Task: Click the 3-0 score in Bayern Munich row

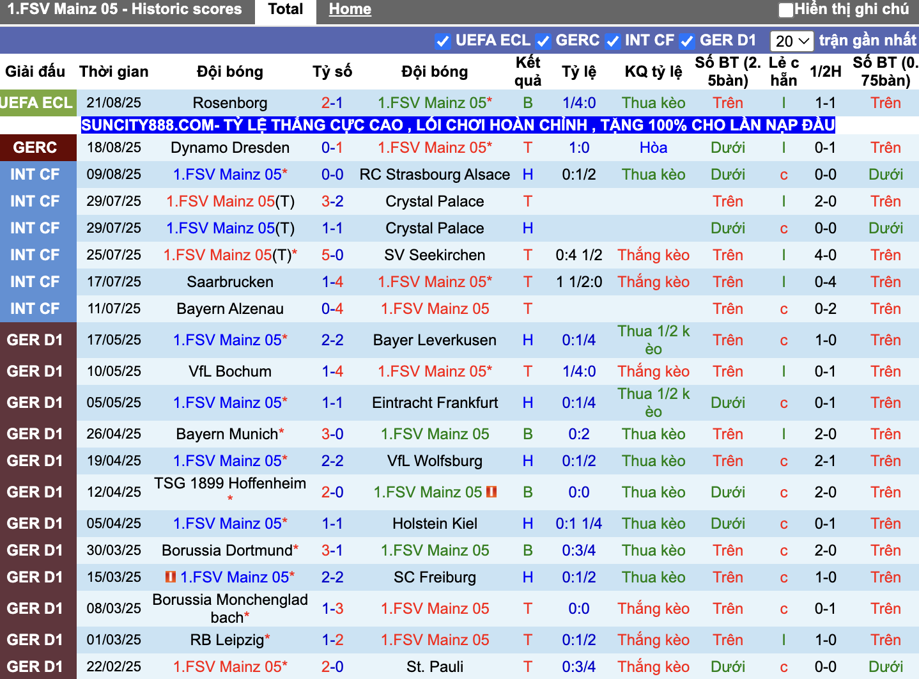Action: point(332,434)
